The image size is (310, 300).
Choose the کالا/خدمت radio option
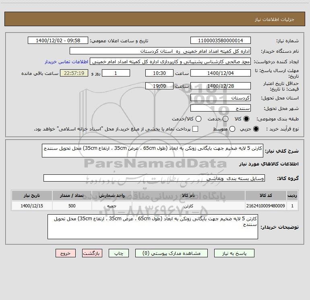pos(198,119)
